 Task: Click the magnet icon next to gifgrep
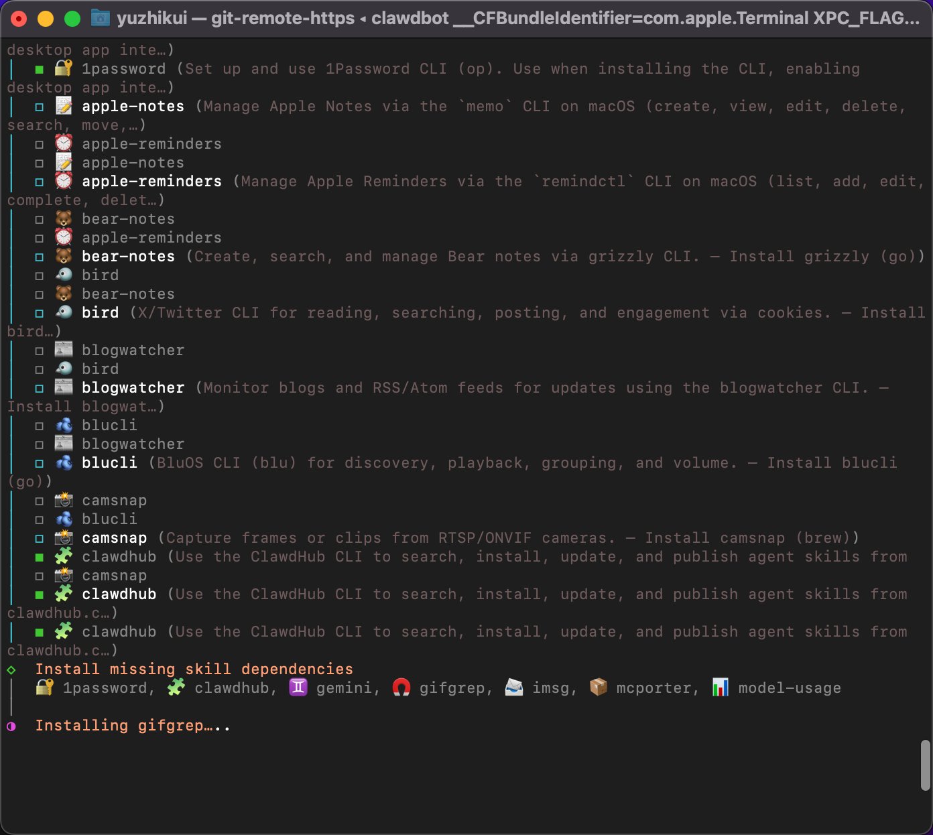pos(401,688)
